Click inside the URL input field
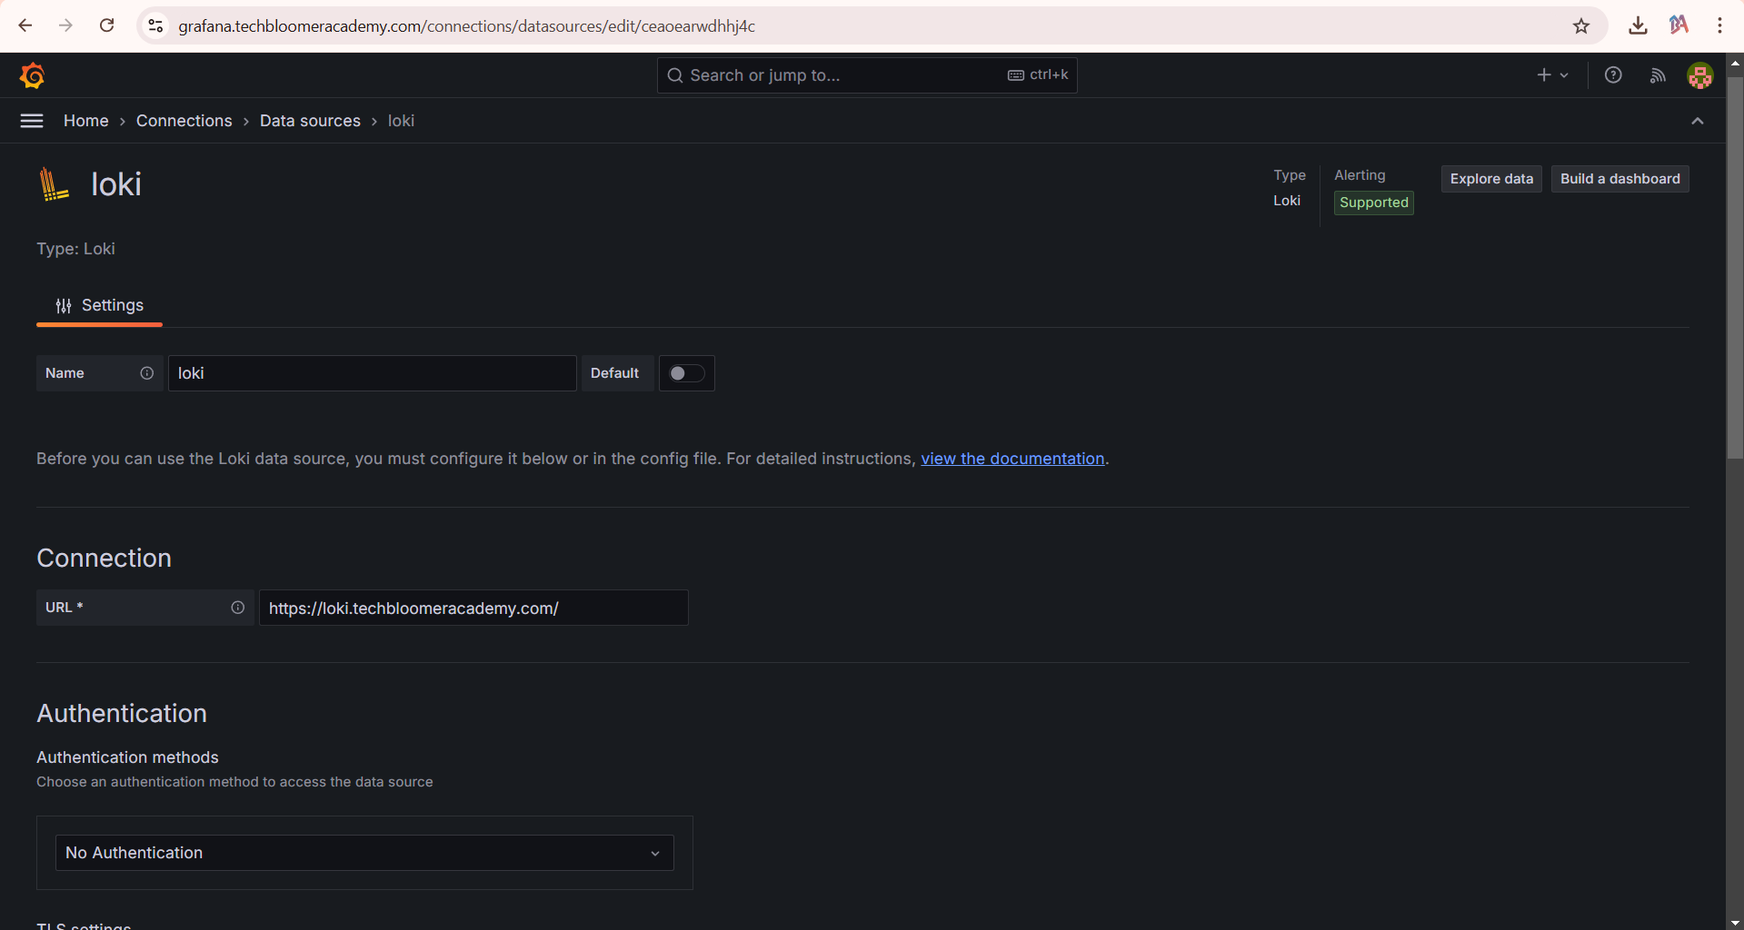The height and width of the screenshot is (930, 1744). 473,608
